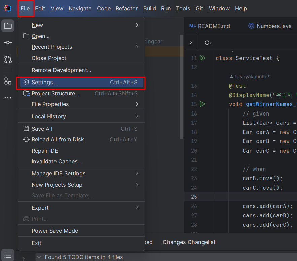297x261 pixels.
Task: Choose Remote Development... menu item
Action: (81, 70)
